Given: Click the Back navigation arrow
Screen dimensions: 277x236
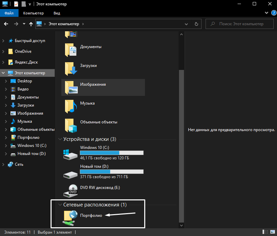Looking at the screenshot, I should point(6,24).
